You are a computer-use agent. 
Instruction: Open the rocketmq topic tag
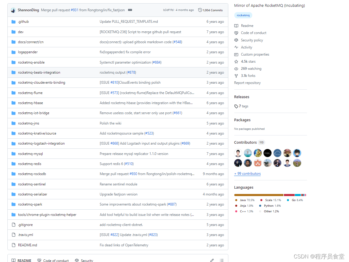coord(243,15)
